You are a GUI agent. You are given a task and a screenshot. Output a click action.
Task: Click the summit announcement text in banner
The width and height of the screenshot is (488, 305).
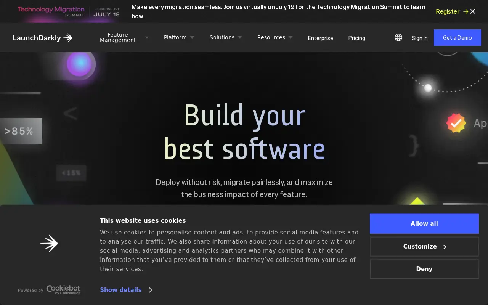coord(278,11)
